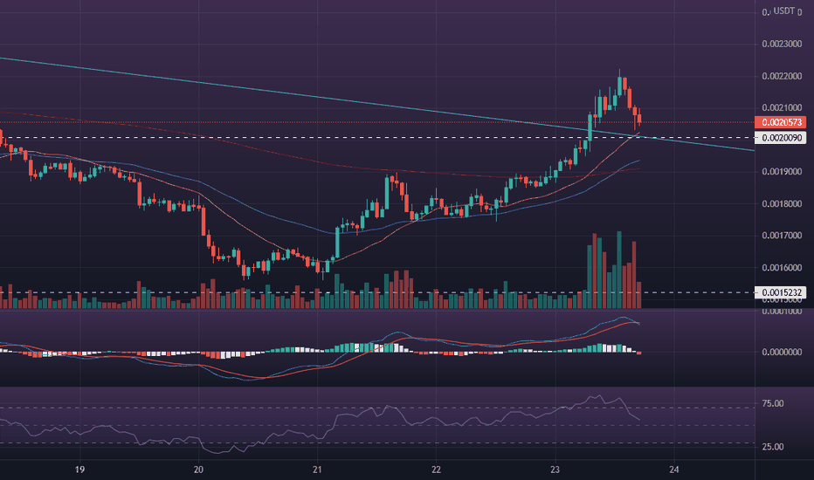814x480 pixels.
Task: Click the 0.0016000 price axis value
Action: coord(782,268)
